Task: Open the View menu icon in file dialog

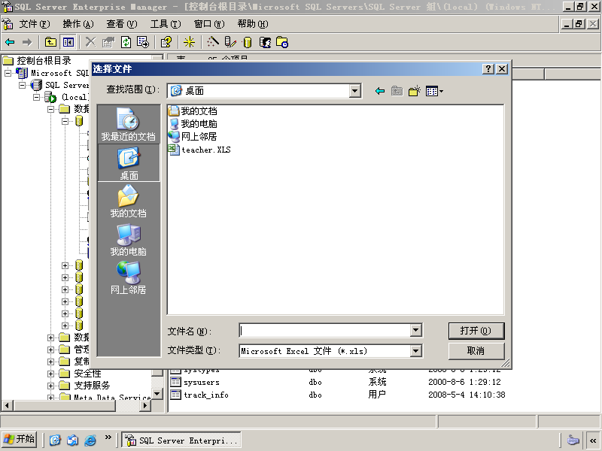Action: (x=434, y=91)
